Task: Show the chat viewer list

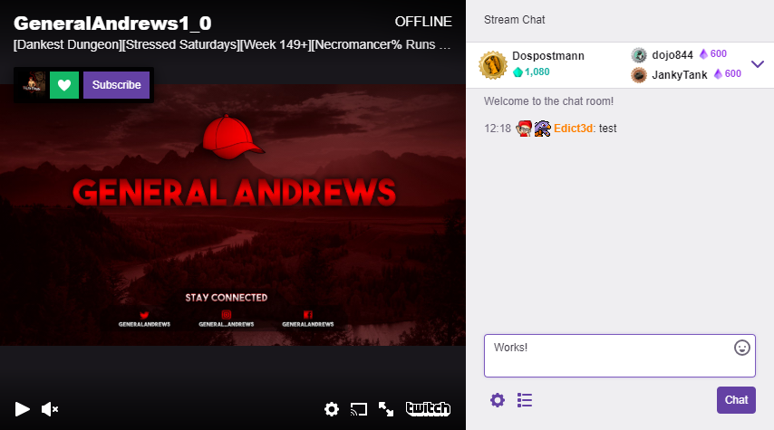Action: pyautogui.click(x=525, y=400)
